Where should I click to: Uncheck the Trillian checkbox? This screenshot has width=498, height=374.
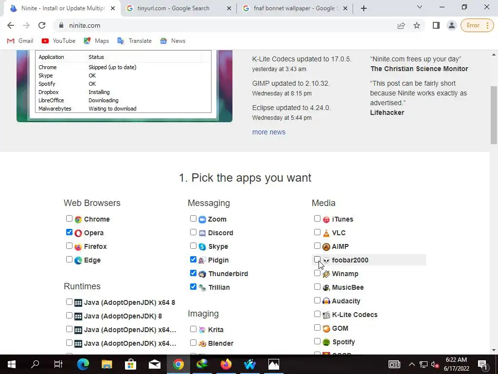click(193, 287)
